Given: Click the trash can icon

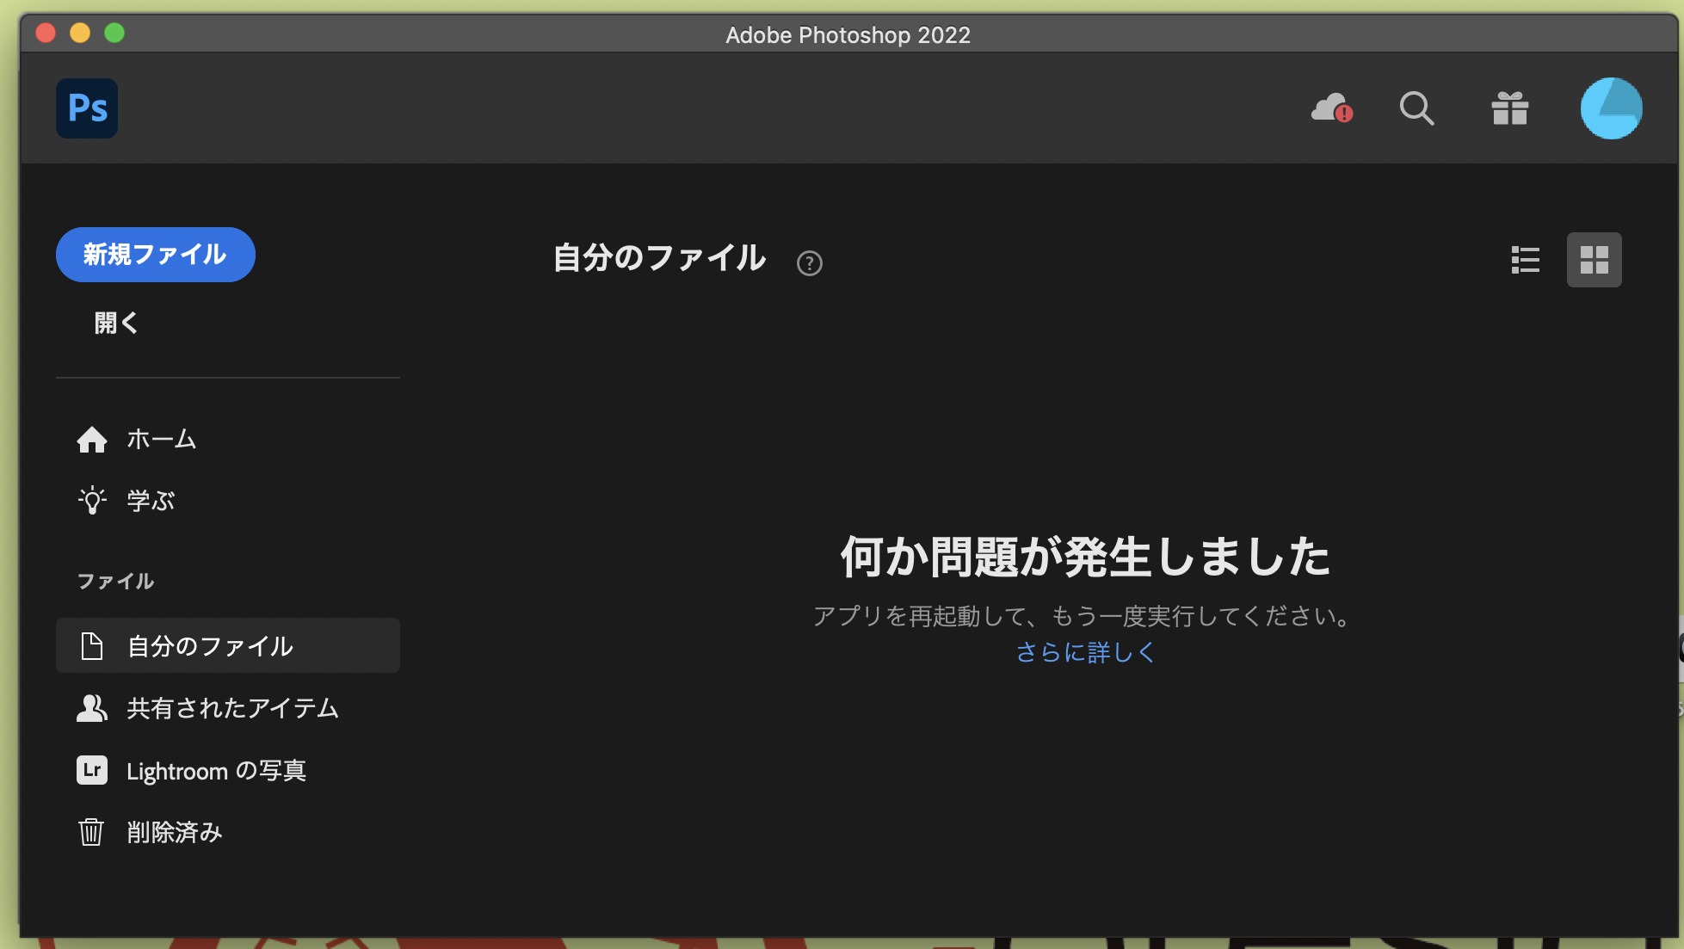Looking at the screenshot, I should [91, 832].
